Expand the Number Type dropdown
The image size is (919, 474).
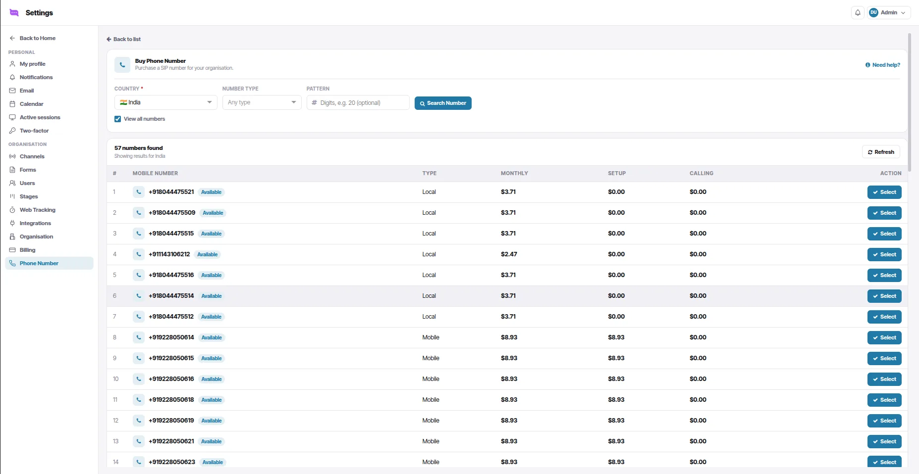262,102
